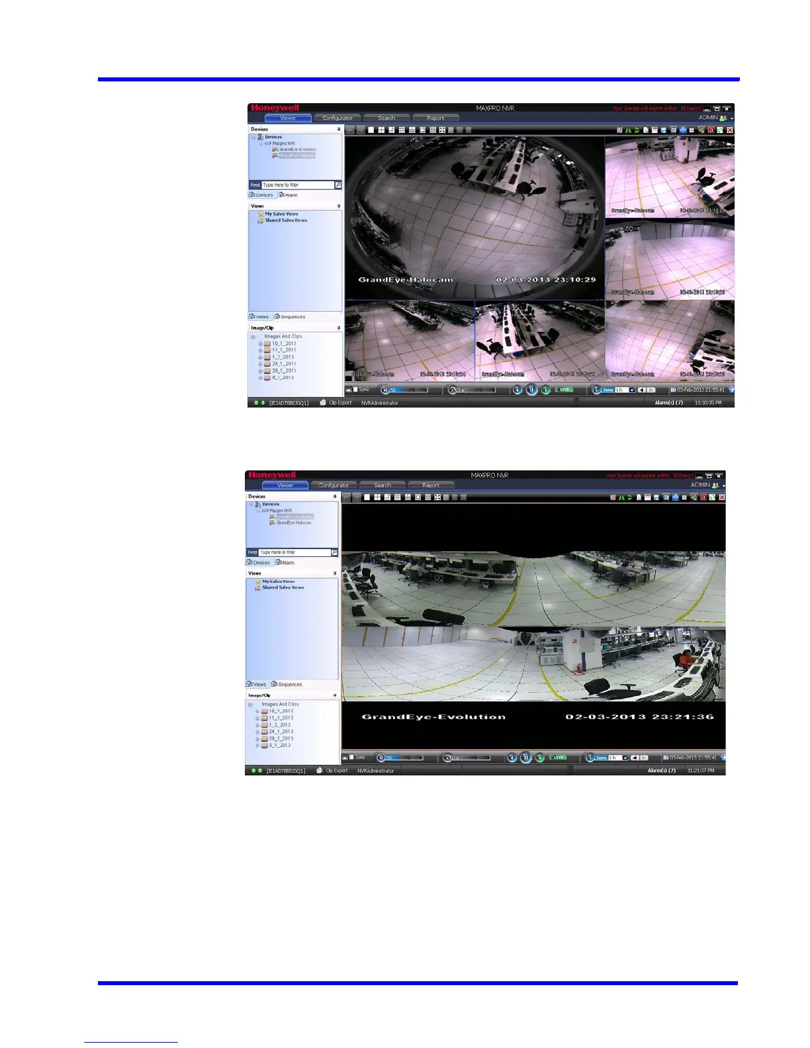Toggle Sync checkbox in bottom screenshot

(x=351, y=758)
